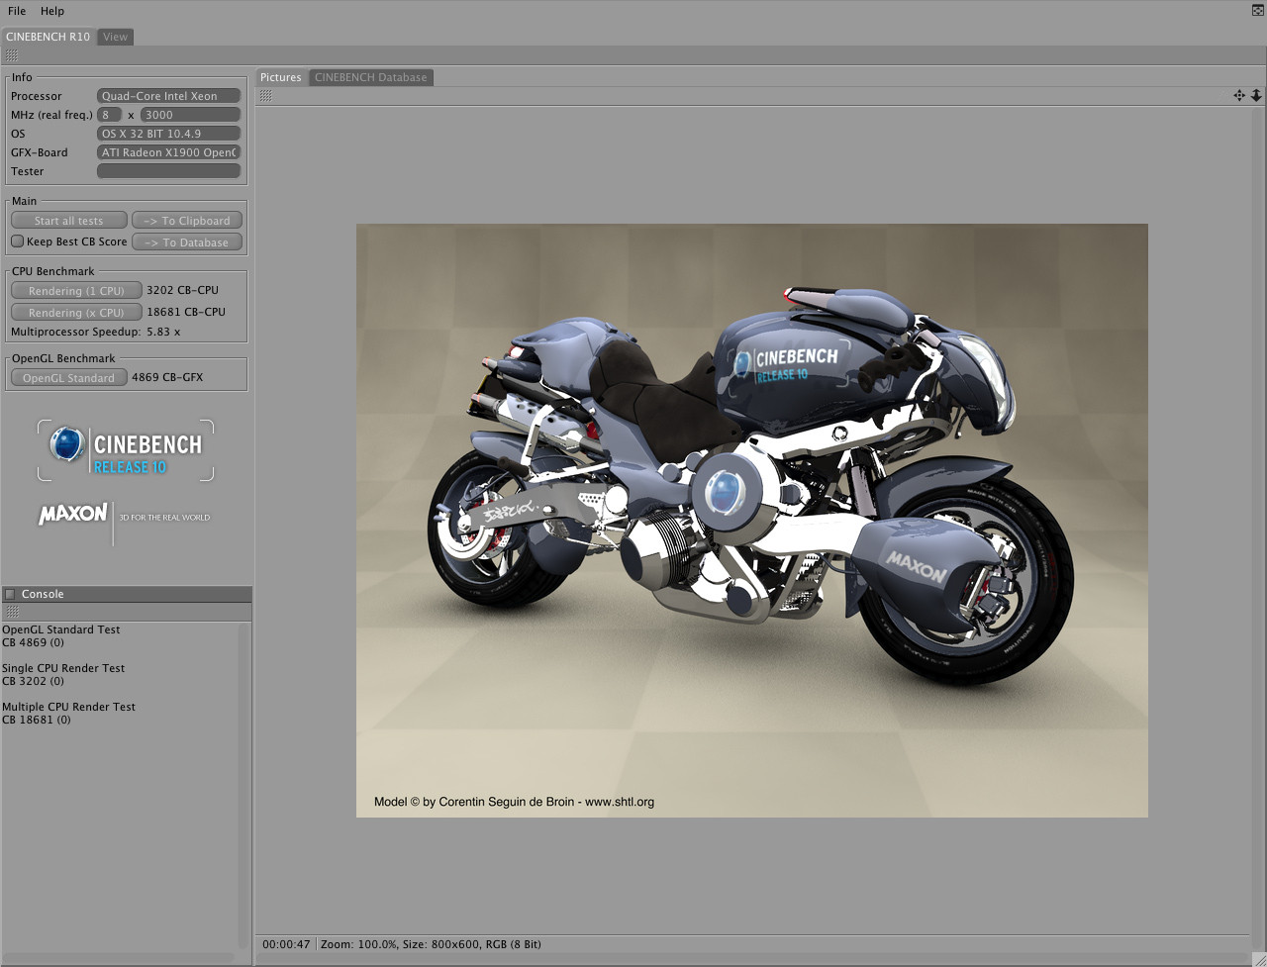Switch to the View tab
Screen dimensions: 1267x967
[116, 37]
